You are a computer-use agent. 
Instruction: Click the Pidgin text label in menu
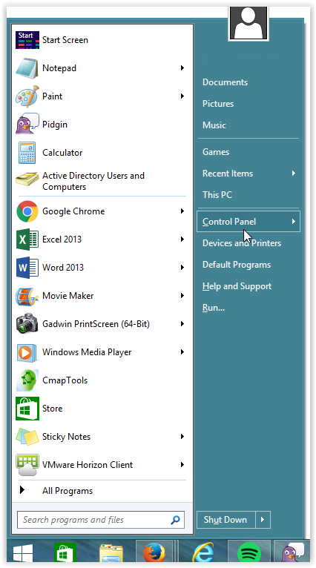click(x=55, y=125)
